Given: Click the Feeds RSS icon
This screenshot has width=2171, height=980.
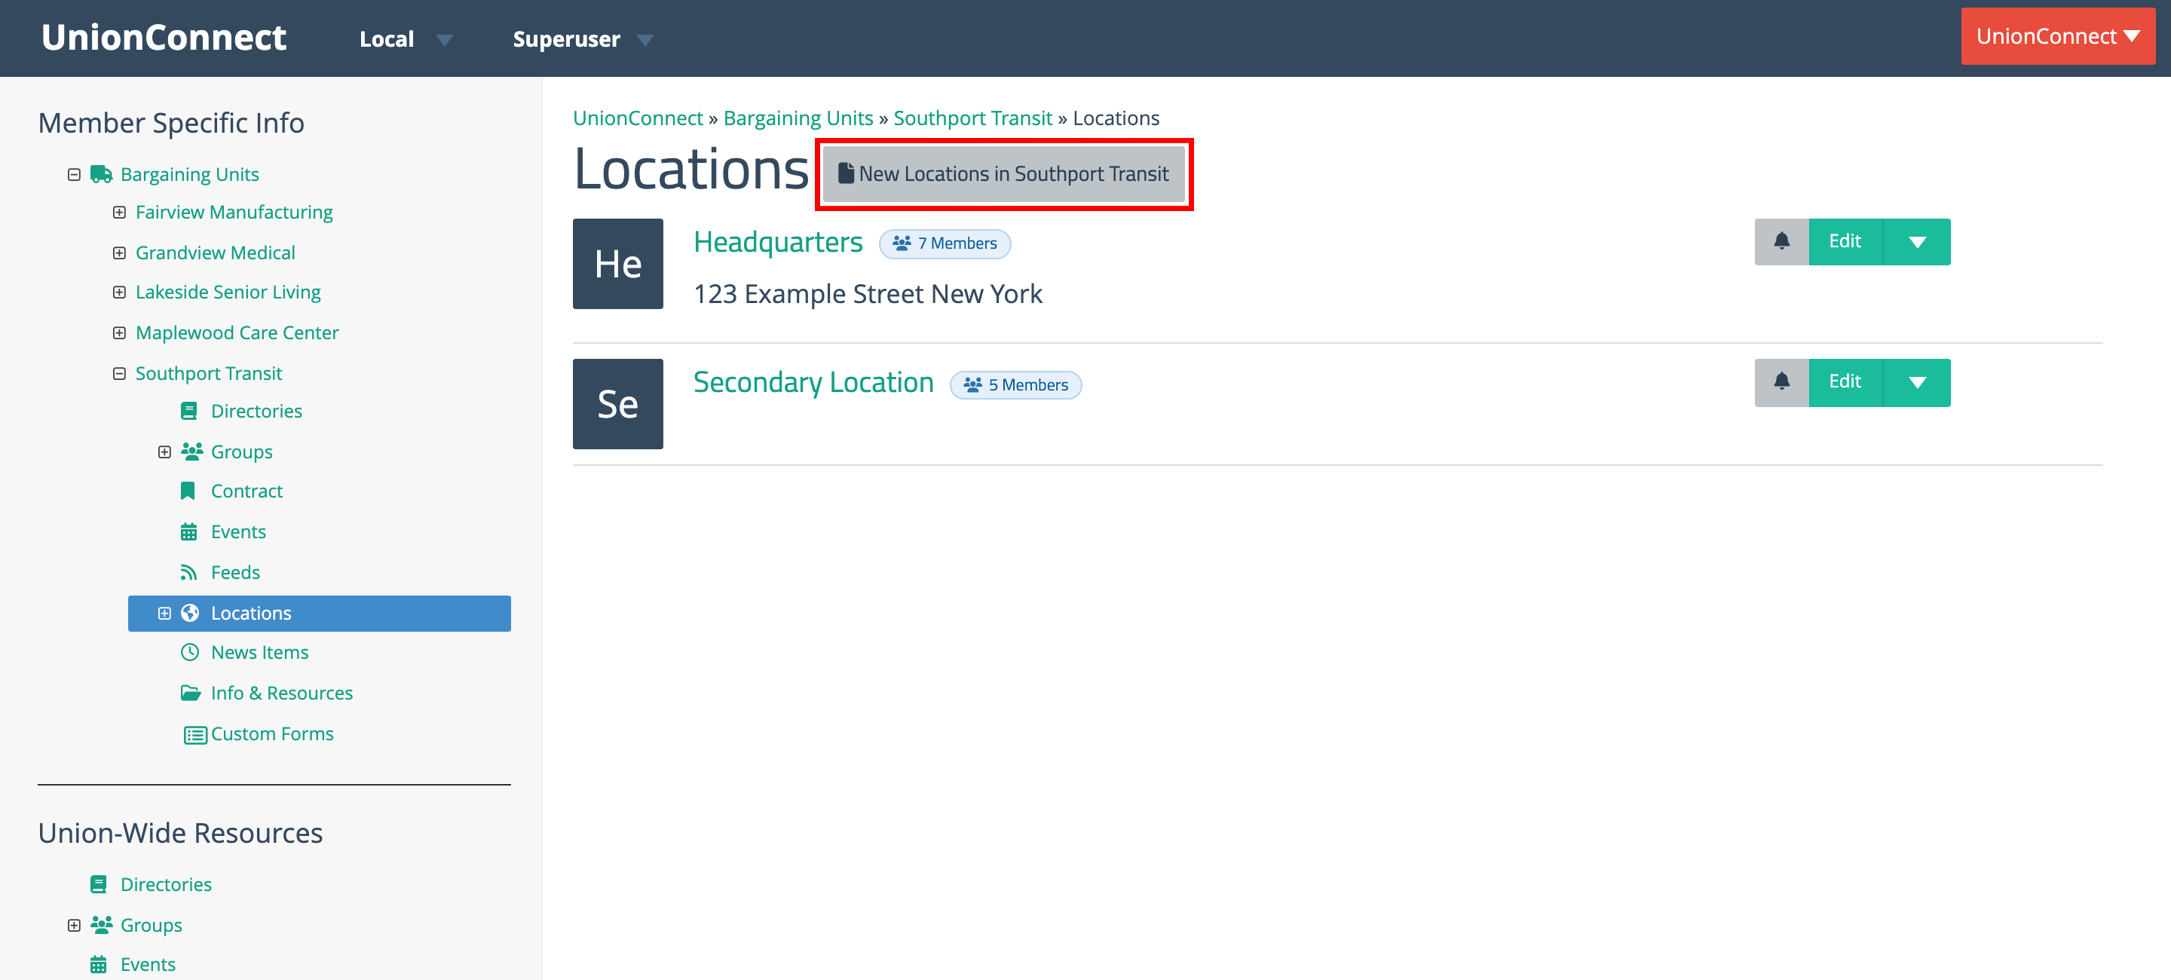Looking at the screenshot, I should 188,572.
